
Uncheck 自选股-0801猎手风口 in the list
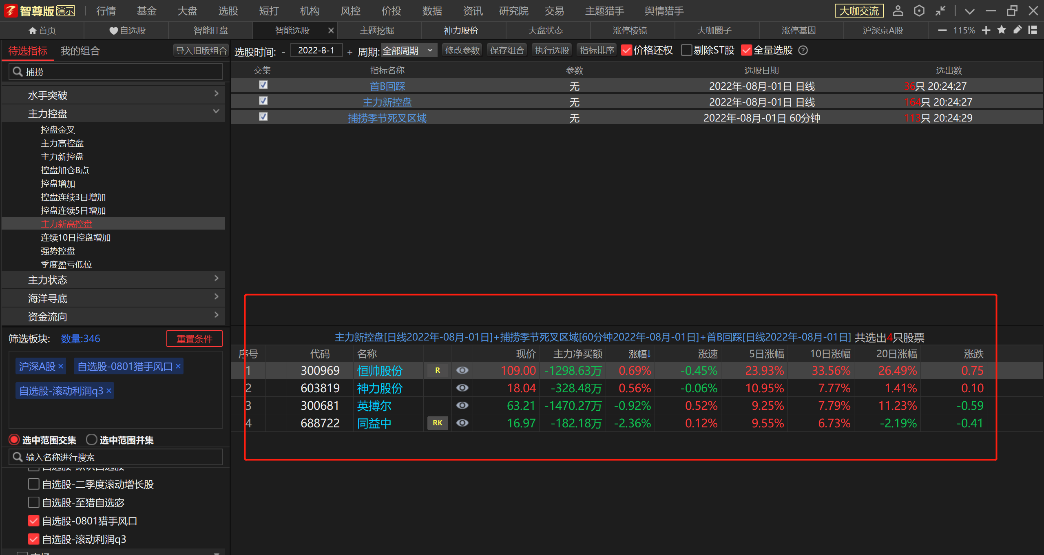[x=34, y=521]
